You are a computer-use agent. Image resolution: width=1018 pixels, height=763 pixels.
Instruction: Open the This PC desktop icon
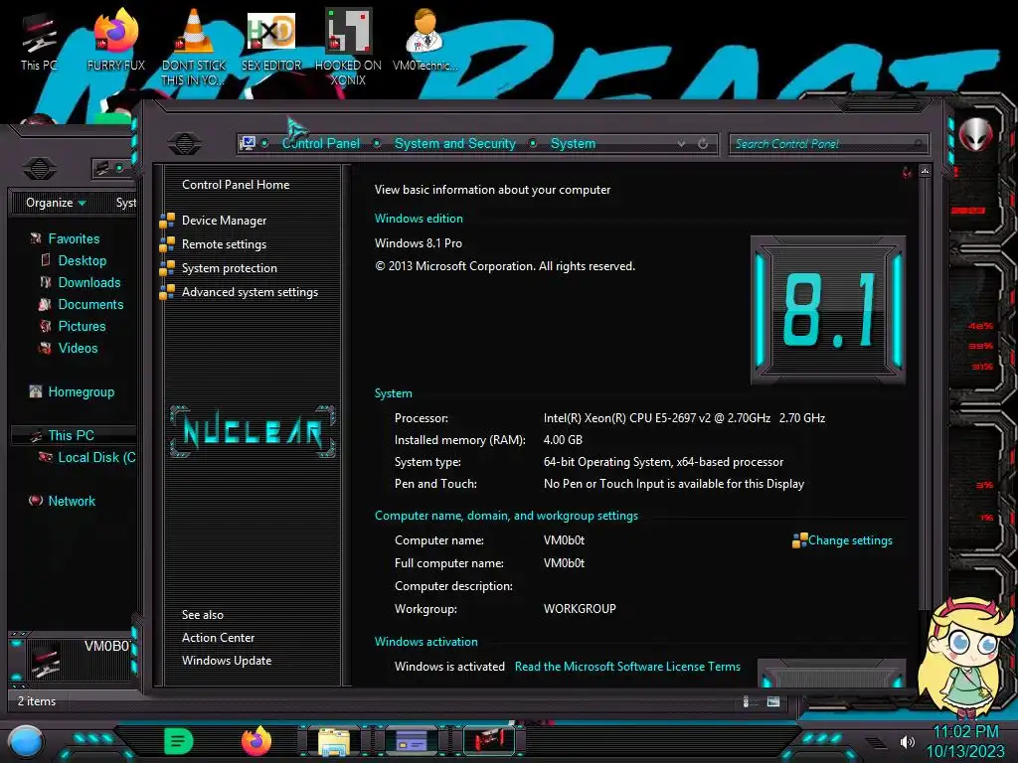pos(39,42)
